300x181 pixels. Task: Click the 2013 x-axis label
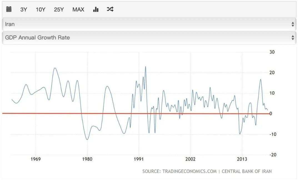pos(242,159)
